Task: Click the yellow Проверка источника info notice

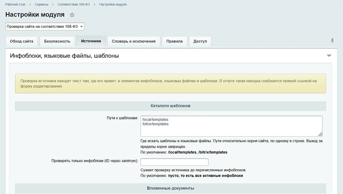Action: pos(170,84)
